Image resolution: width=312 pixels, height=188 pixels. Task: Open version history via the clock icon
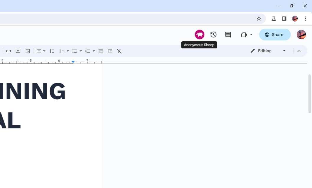[213, 35]
